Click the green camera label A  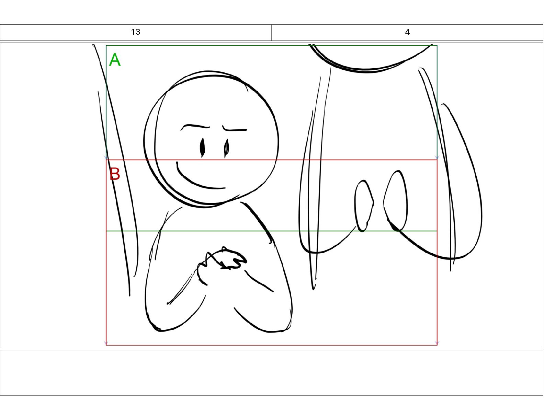(115, 60)
